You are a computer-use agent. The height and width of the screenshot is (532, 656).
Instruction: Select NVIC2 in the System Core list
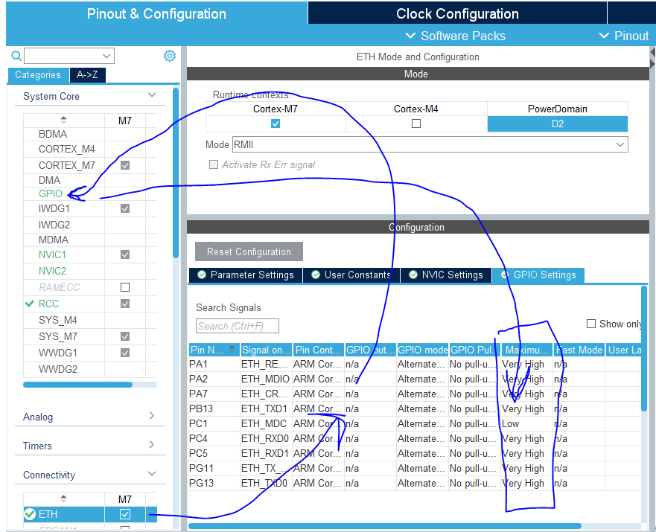coord(52,271)
